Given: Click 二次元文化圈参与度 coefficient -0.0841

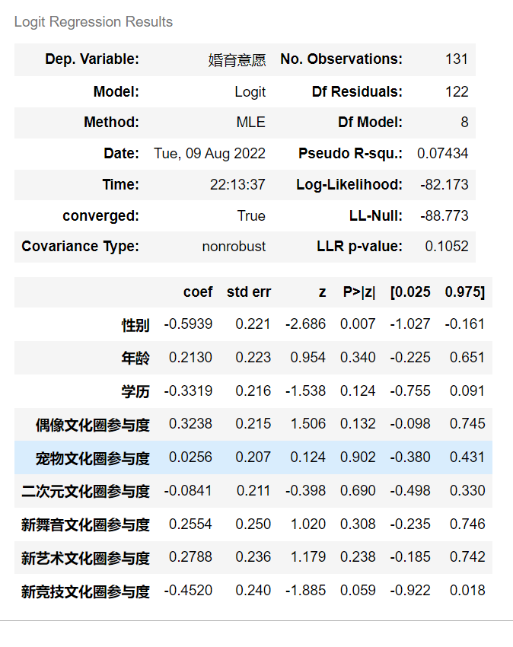Looking at the screenshot, I should (188, 491).
